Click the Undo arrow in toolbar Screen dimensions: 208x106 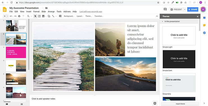(11, 16)
